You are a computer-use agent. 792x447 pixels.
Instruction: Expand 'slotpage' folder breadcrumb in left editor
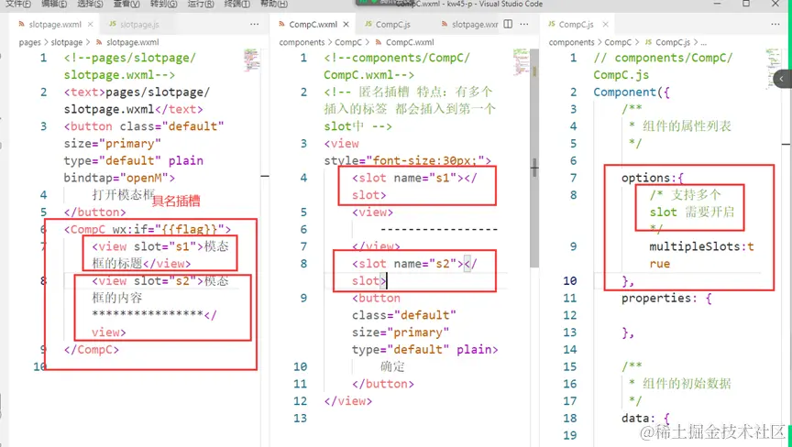pyautogui.click(x=67, y=42)
